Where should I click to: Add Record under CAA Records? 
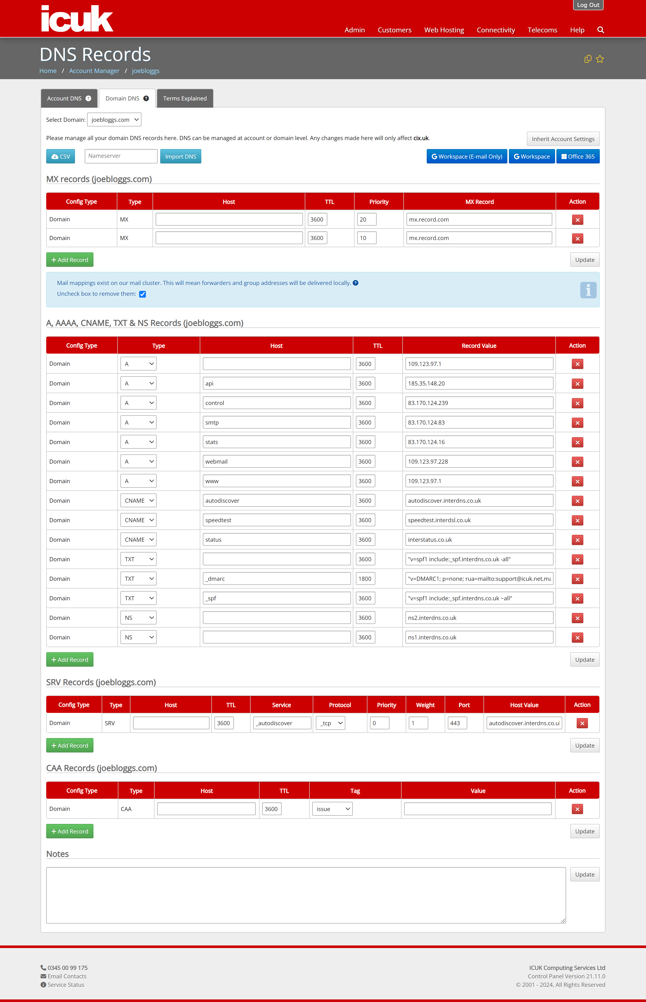[70, 831]
